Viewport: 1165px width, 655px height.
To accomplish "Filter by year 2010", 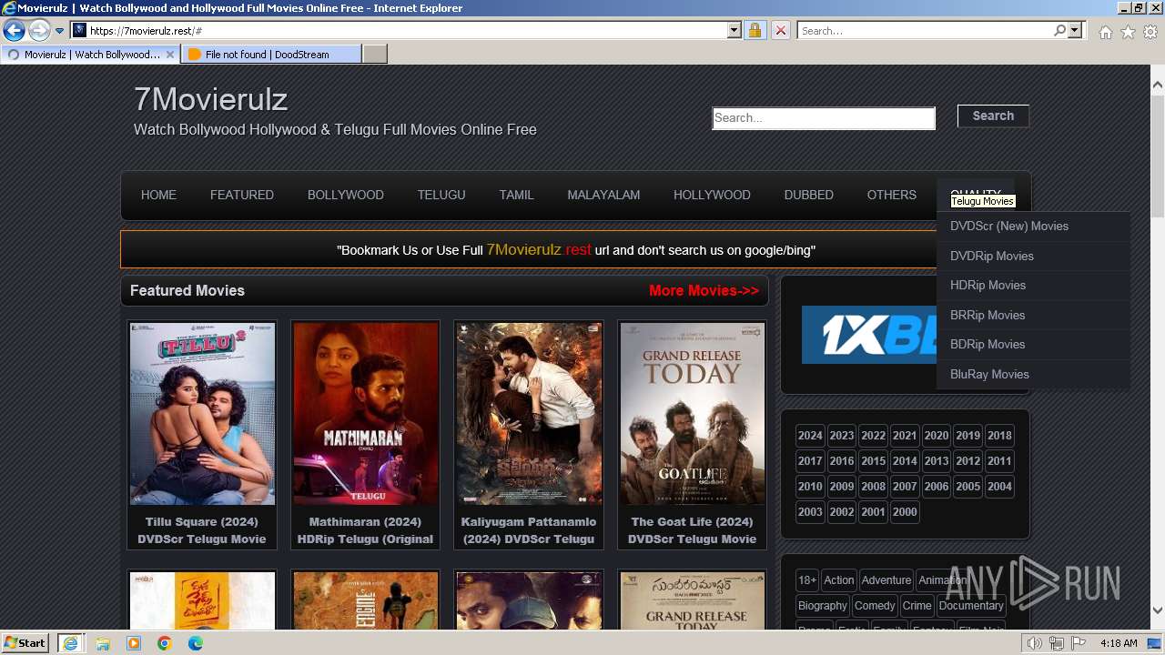I will tap(810, 487).
